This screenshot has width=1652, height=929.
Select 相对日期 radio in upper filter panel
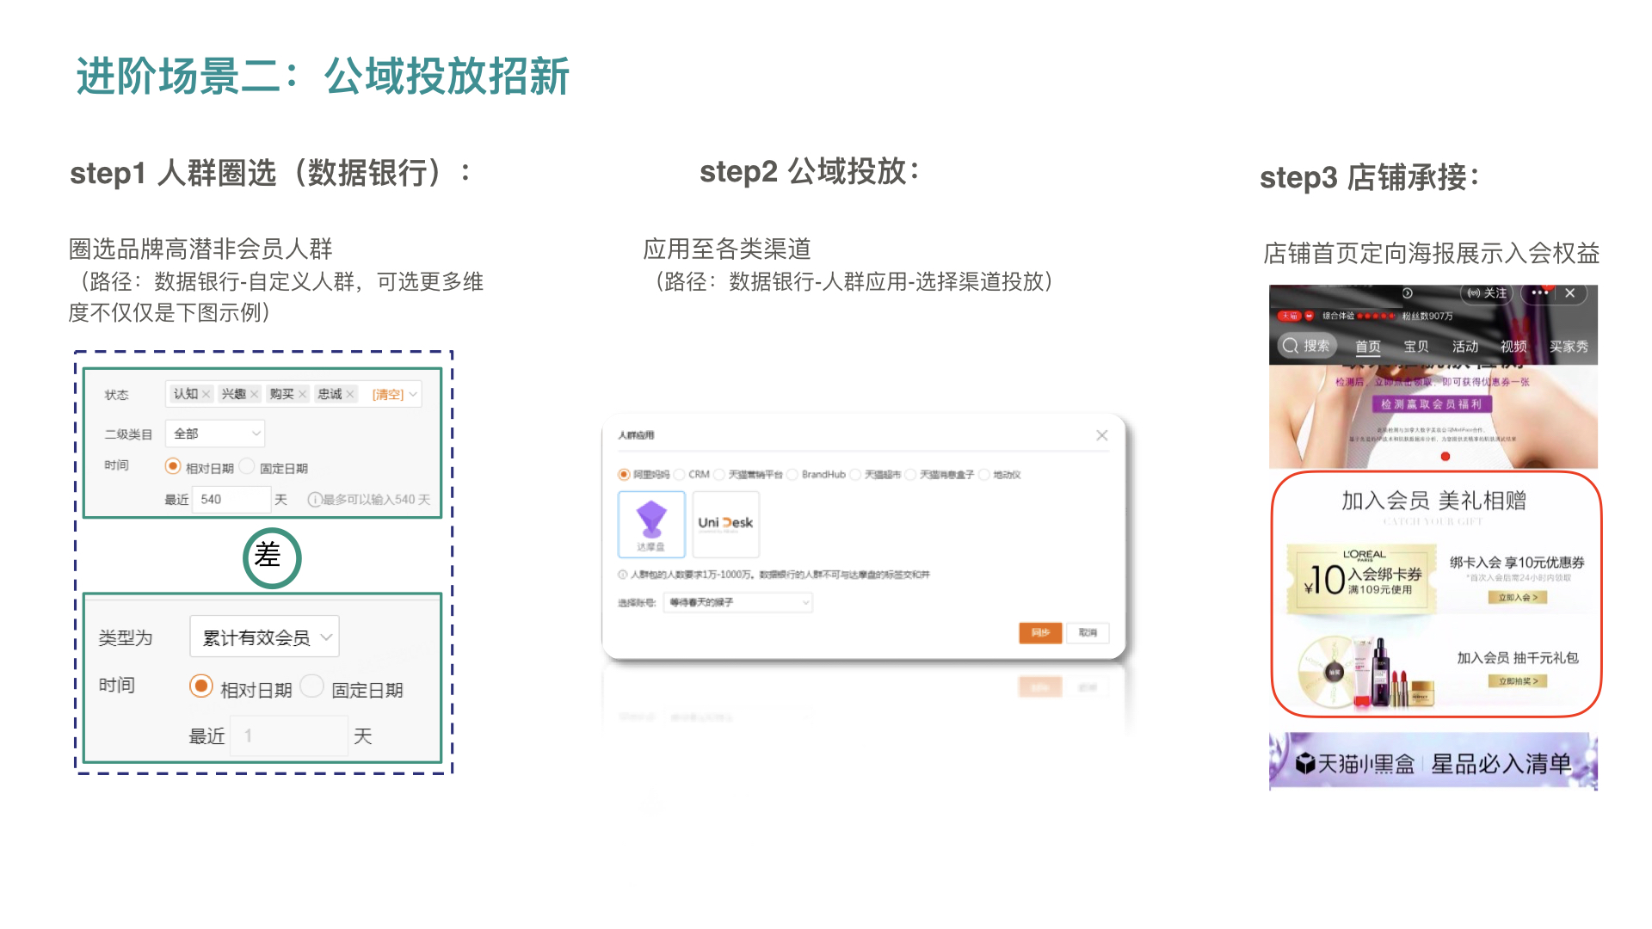173,466
